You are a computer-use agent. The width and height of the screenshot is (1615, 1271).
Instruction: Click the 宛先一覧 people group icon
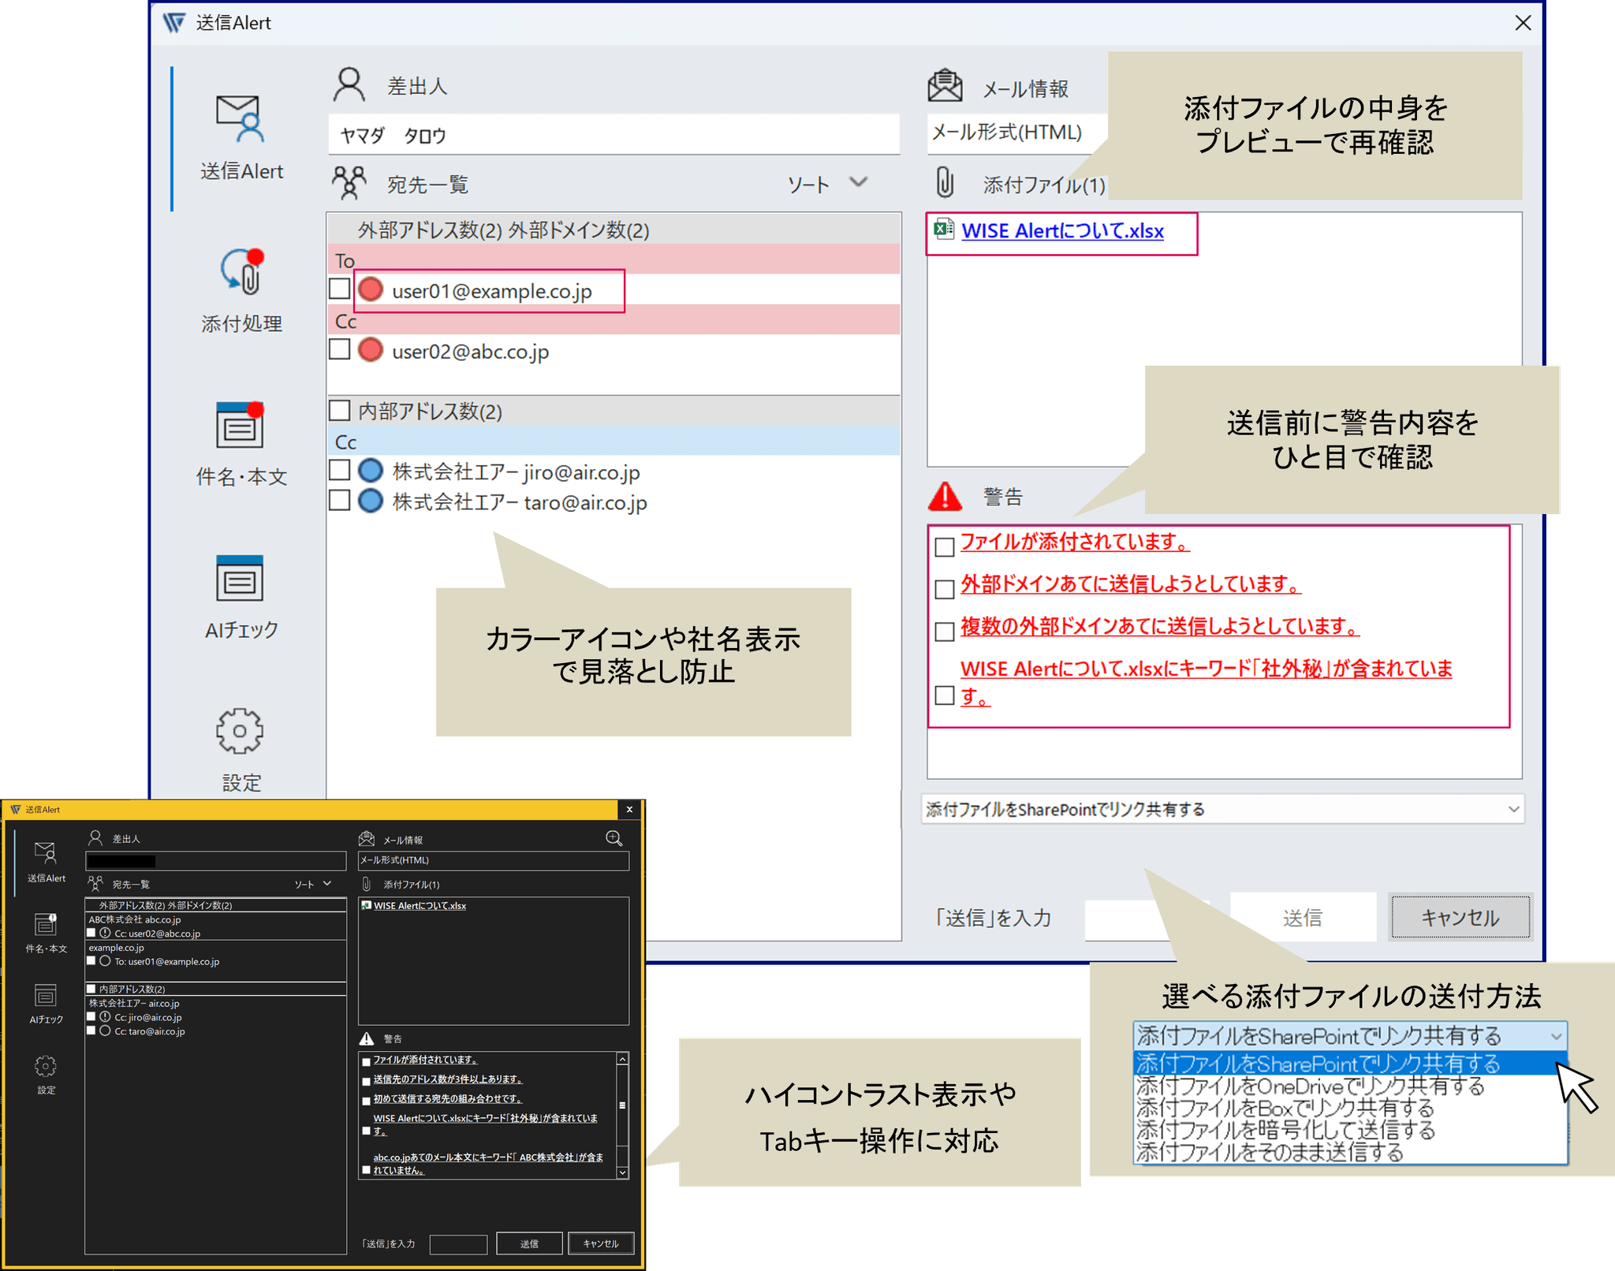tap(349, 183)
